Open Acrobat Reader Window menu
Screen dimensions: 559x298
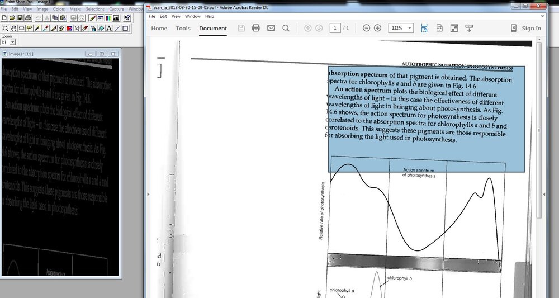pos(192,16)
